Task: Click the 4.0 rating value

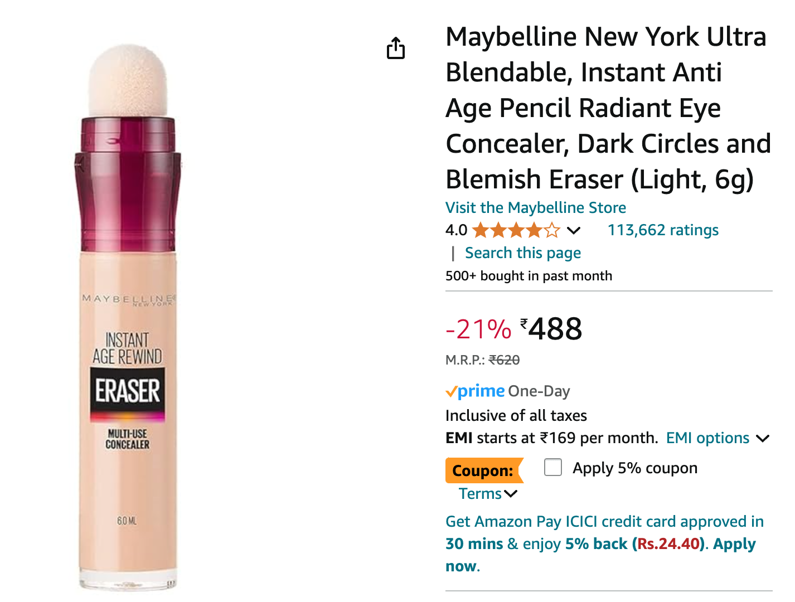Action: click(x=455, y=230)
